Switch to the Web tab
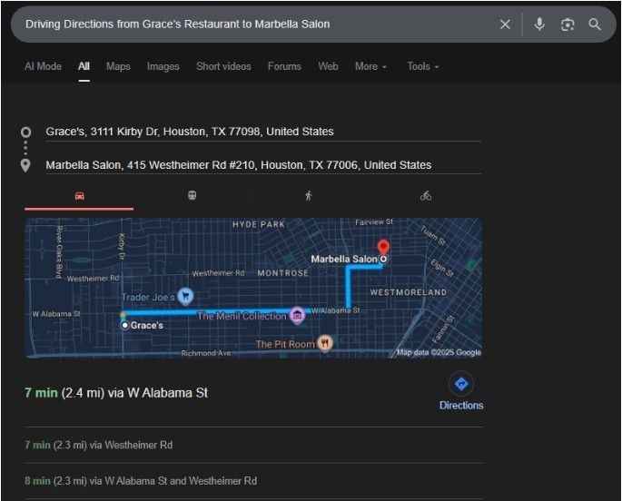This screenshot has height=501, width=622. click(328, 66)
